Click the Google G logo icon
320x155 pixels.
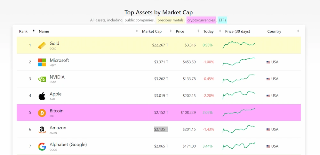pos(42,146)
